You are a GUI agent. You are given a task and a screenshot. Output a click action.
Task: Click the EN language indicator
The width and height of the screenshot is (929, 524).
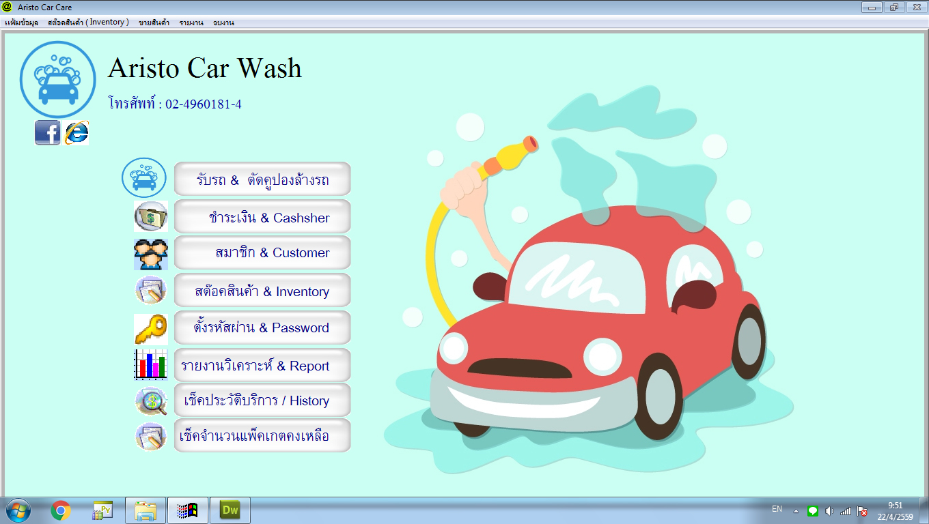[777, 509]
